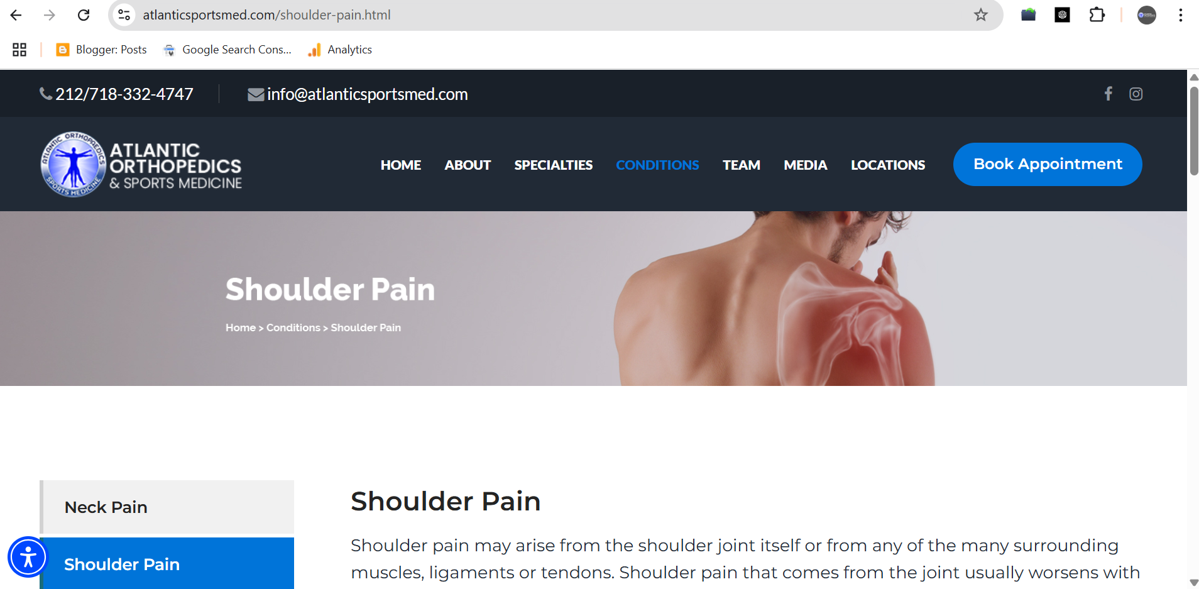Open the Instagram icon in the header
1199x589 pixels.
1136,94
